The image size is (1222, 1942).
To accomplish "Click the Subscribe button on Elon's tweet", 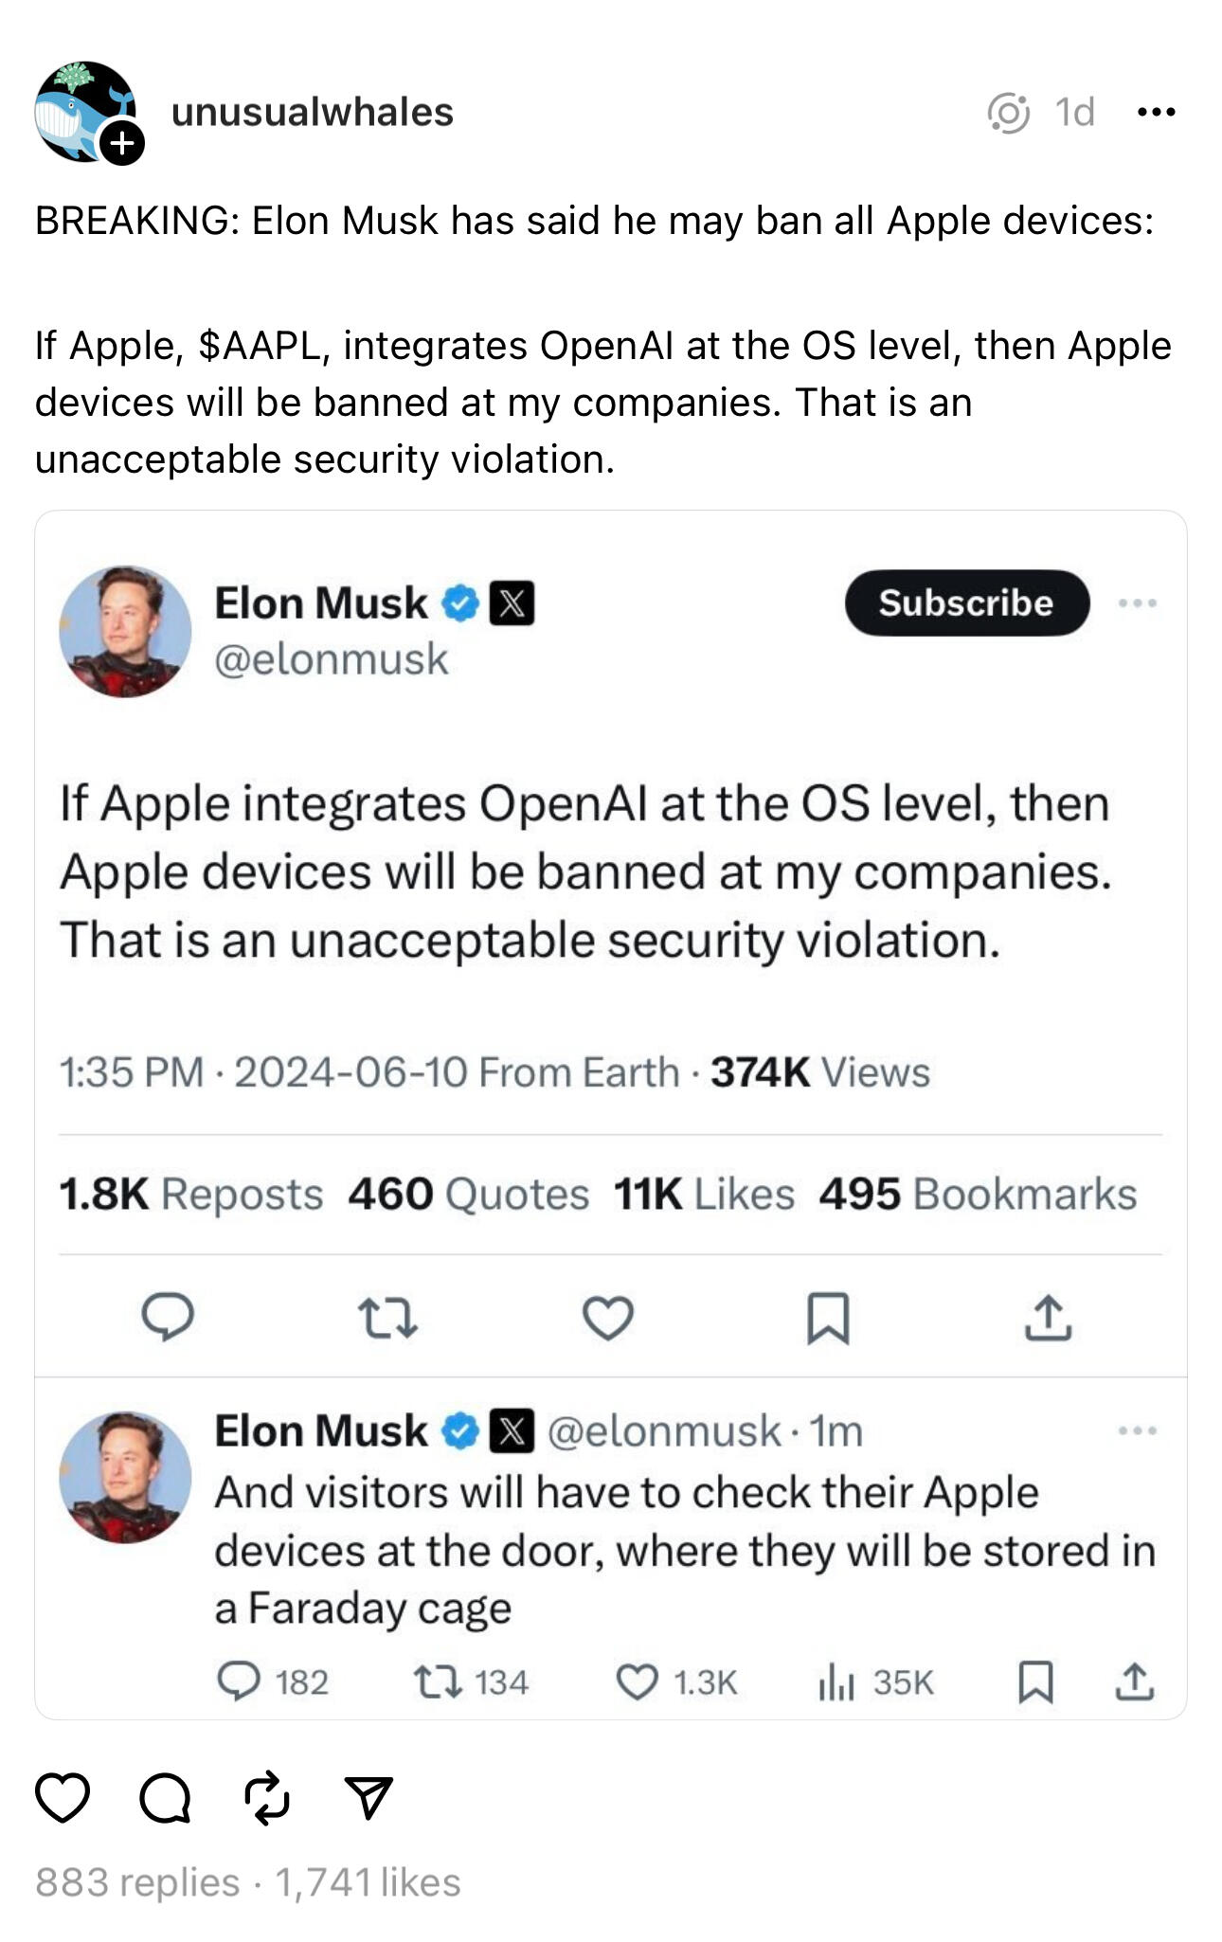I will pyautogui.click(x=966, y=602).
